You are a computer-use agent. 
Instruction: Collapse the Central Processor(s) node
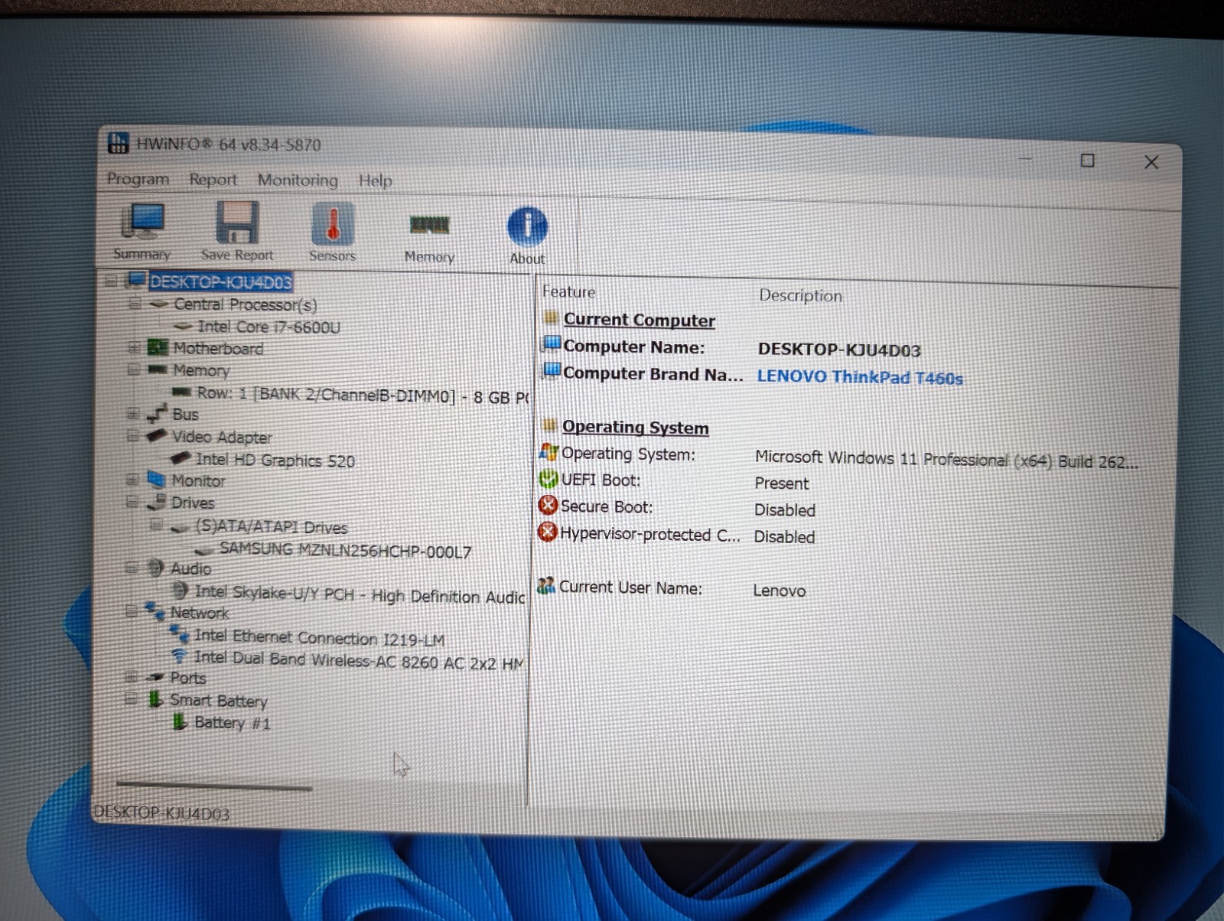[135, 303]
